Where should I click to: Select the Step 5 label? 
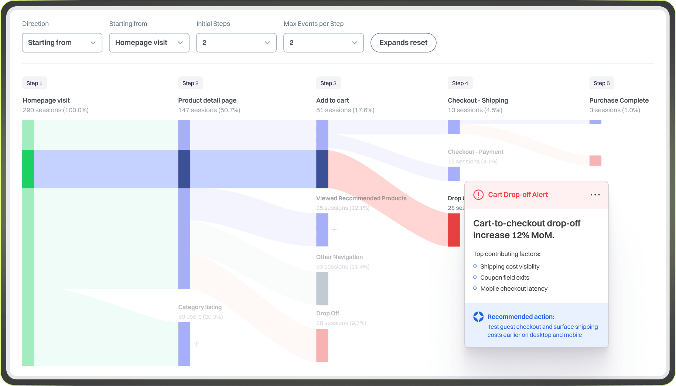pos(601,83)
